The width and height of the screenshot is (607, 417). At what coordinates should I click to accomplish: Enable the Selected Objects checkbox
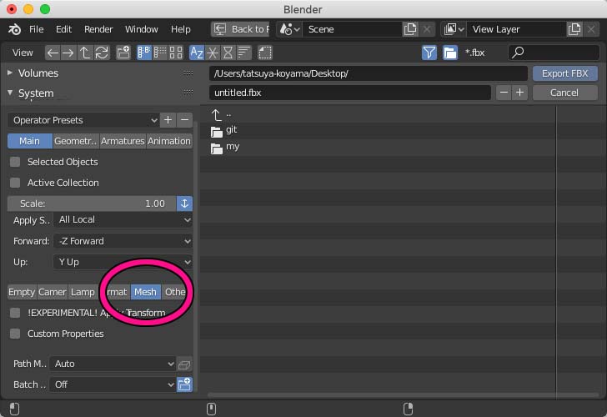tap(15, 162)
